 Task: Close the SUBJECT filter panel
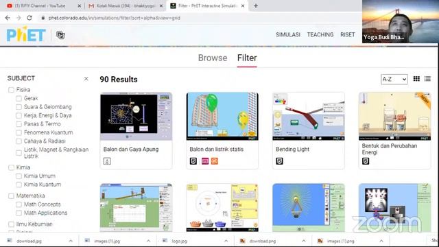[86, 79]
